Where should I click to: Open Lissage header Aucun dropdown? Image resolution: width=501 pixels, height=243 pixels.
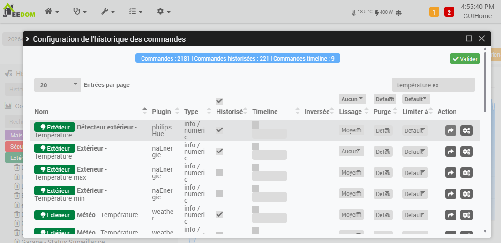[352, 99]
